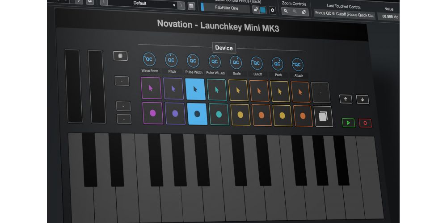Click the Wave Form quick control knob

pyautogui.click(x=149, y=59)
